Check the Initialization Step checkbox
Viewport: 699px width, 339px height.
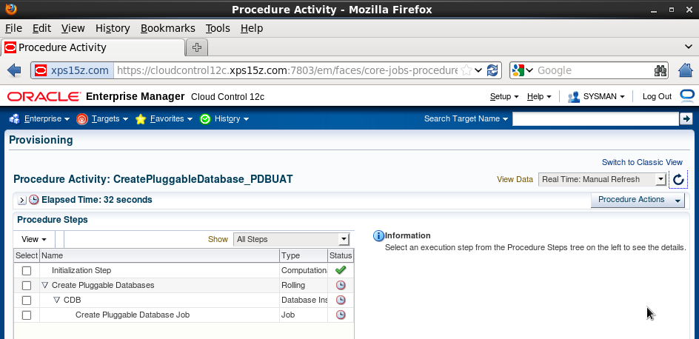27,271
